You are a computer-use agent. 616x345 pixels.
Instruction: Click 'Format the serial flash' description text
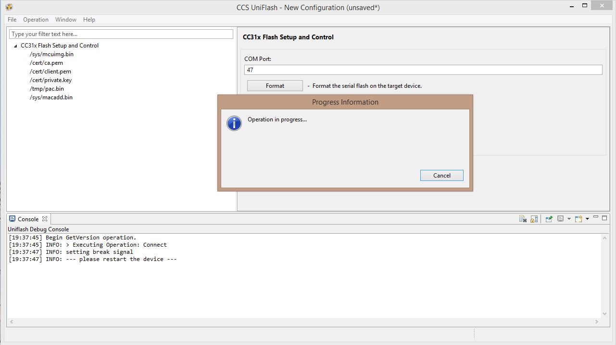click(x=367, y=86)
